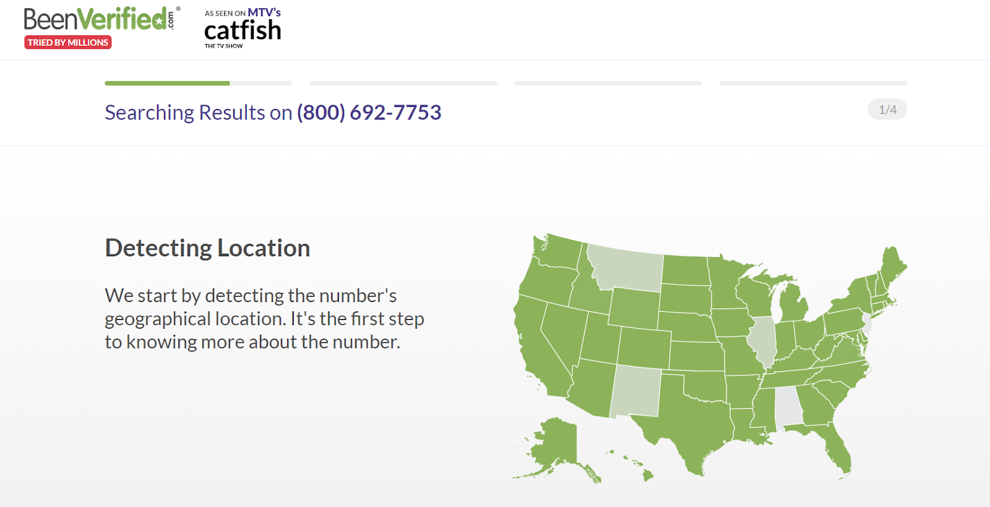
Task: Click the Searching Results on text
Action: pyautogui.click(x=198, y=112)
